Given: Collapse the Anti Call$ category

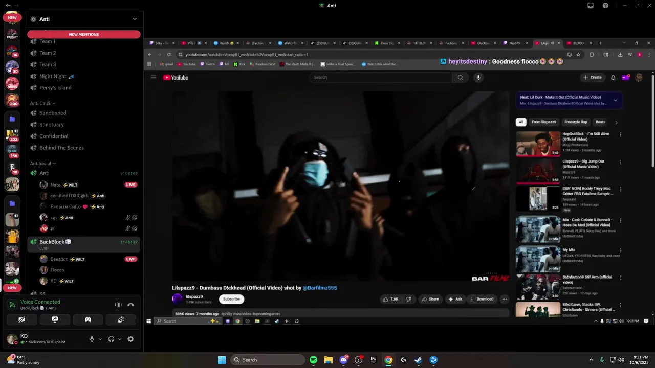Looking at the screenshot, I should pyautogui.click(x=42, y=103).
